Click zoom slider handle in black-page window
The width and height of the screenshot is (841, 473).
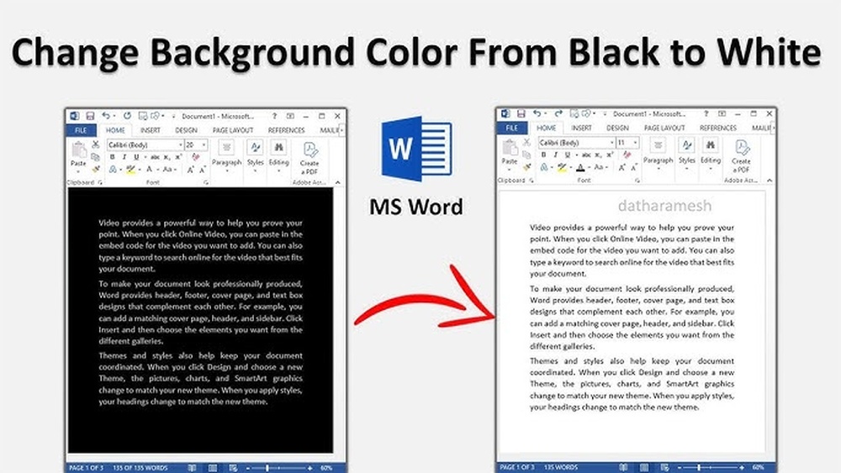[x=267, y=468]
